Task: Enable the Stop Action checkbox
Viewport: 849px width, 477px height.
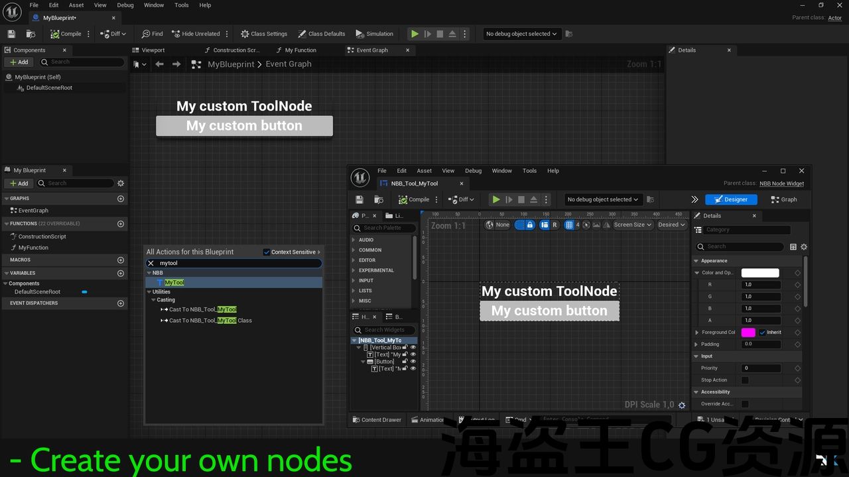Action: tap(745, 380)
